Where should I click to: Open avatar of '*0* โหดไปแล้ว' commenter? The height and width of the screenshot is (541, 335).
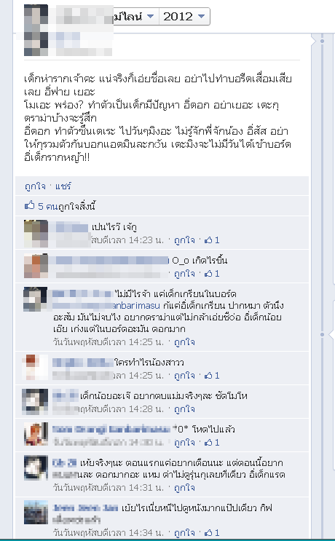click(x=36, y=434)
